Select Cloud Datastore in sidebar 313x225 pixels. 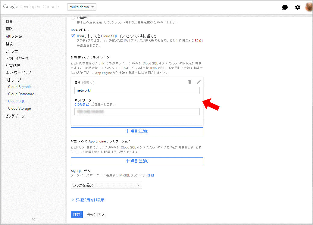tap(21, 94)
